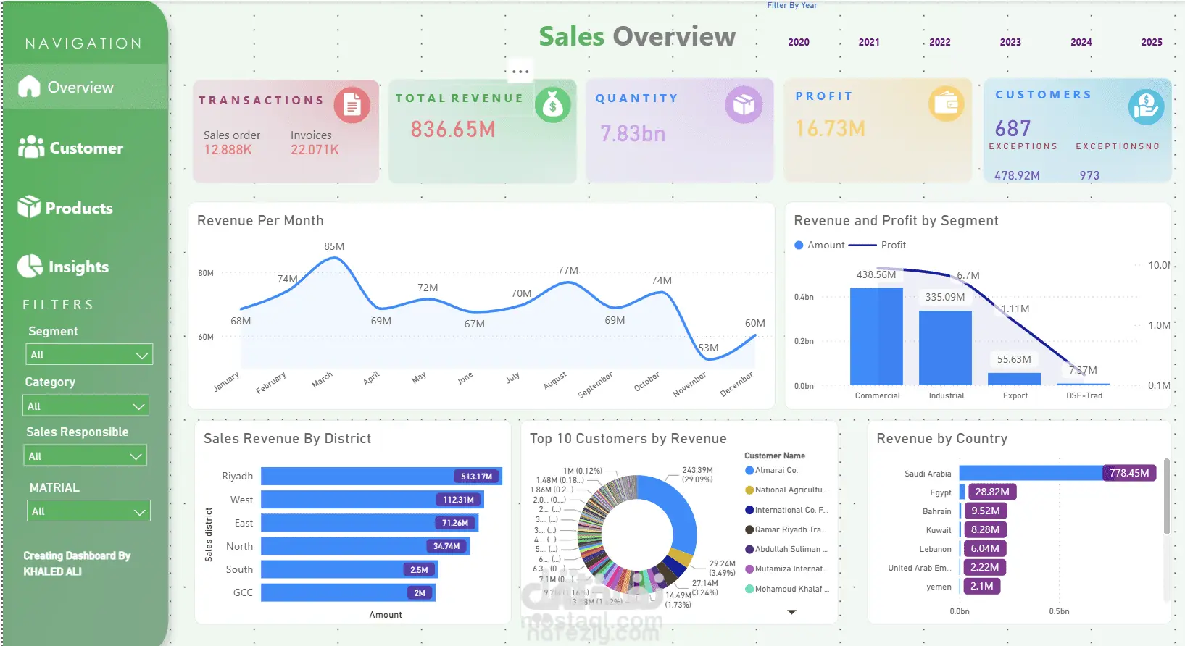Expand the customer name legend down arrow
This screenshot has height=646, width=1185.
(792, 612)
